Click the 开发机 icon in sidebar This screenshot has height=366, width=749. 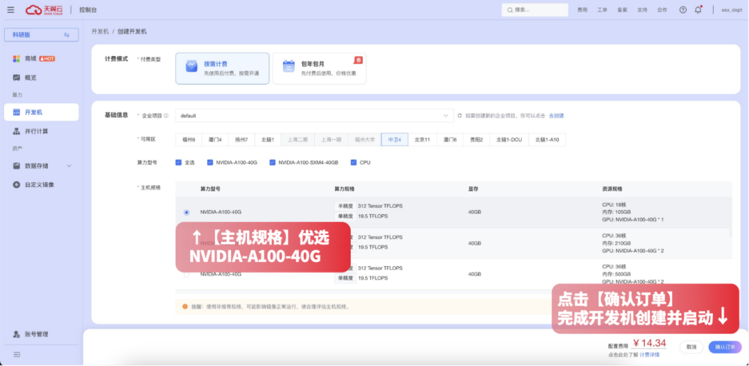[x=17, y=112]
